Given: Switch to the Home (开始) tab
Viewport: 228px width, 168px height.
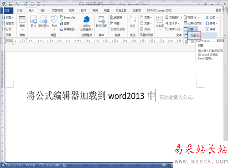Looking at the screenshot, I should pyautogui.click(x=20, y=10).
